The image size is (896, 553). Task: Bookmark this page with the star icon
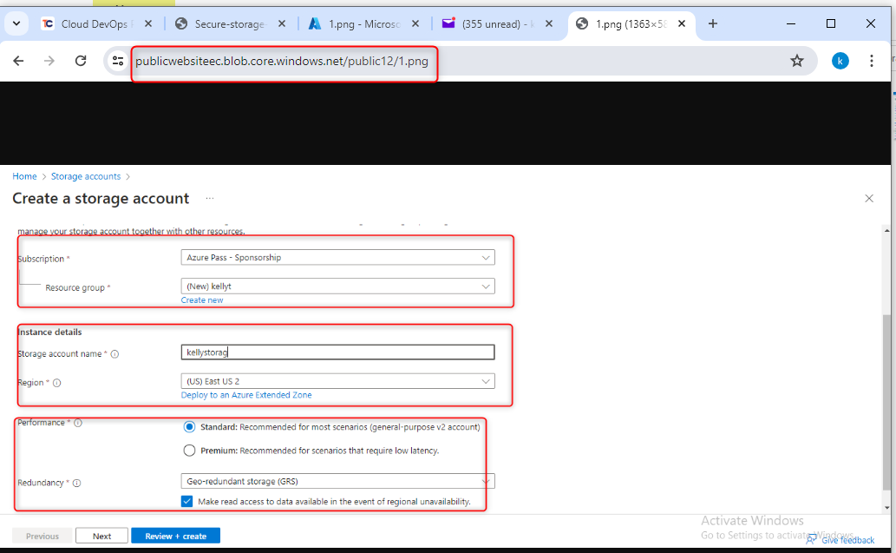pos(796,61)
